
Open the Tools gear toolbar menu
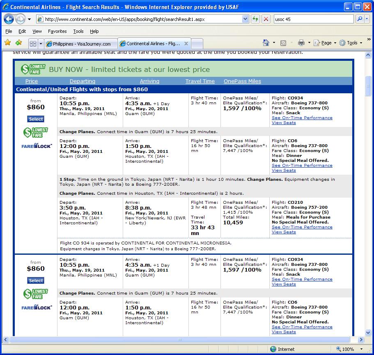[351, 43]
